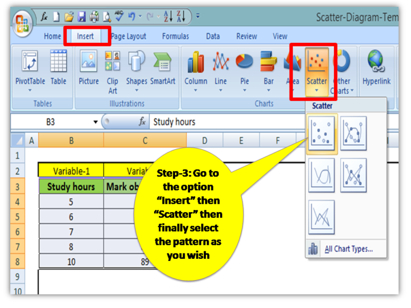Viewport: 411px width, 308px height.
Task: Open the Customize Quick Access Toolbar dropdown
Action: pos(198,16)
